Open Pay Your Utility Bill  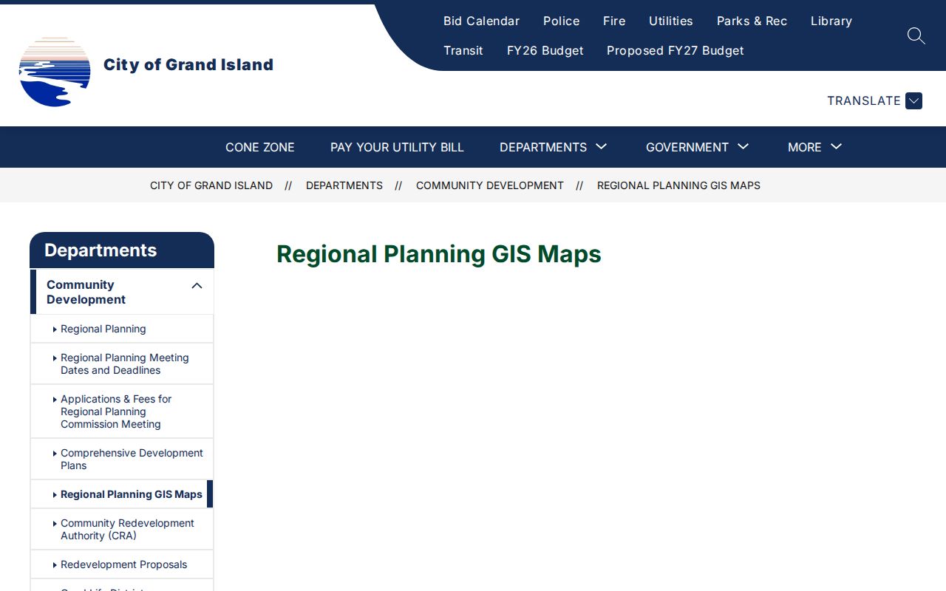397,147
